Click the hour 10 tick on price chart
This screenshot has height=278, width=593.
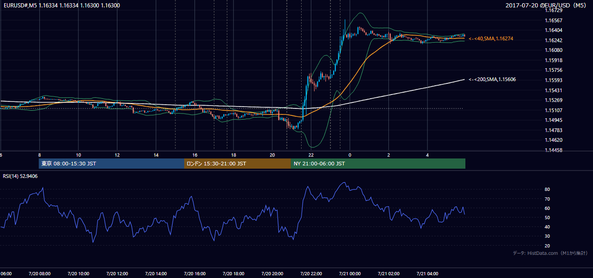[x=78, y=155]
